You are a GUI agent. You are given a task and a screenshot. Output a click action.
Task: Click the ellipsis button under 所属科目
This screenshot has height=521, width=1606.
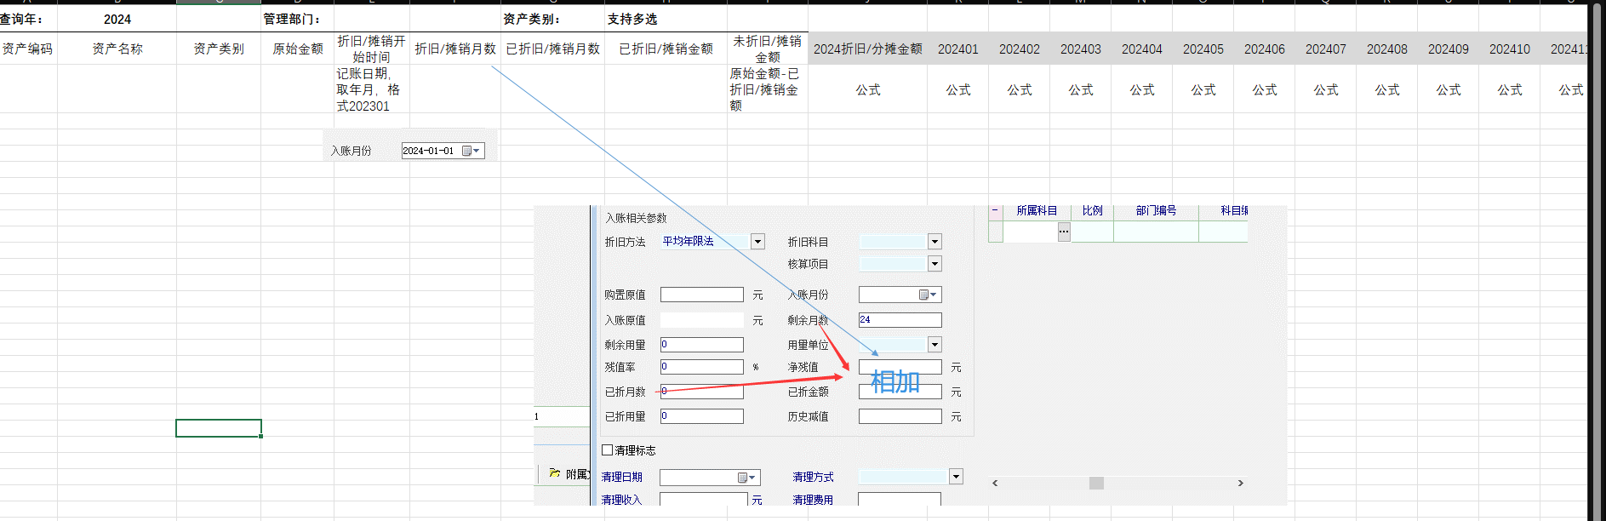pyautogui.click(x=1064, y=232)
